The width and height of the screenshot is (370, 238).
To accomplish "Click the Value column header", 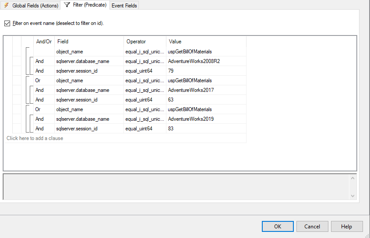I will point(206,42).
